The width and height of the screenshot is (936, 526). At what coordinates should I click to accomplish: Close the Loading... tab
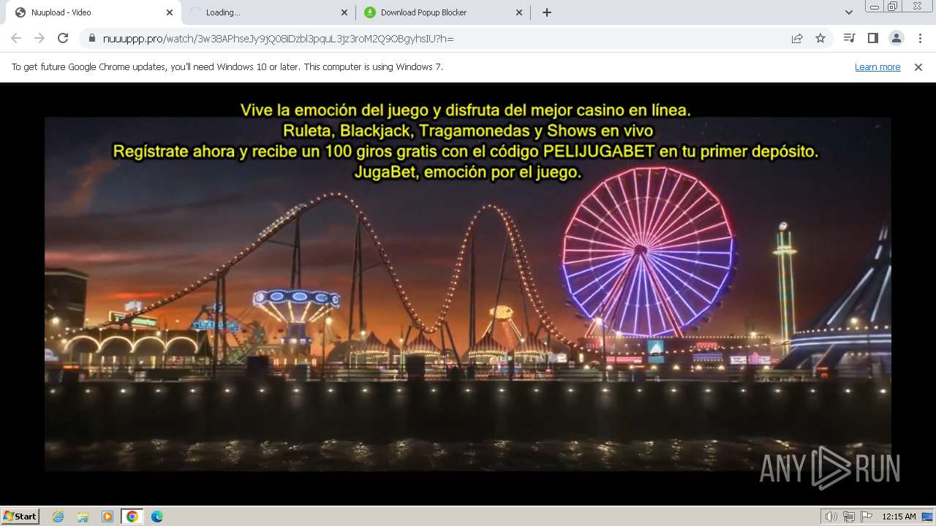coord(344,12)
